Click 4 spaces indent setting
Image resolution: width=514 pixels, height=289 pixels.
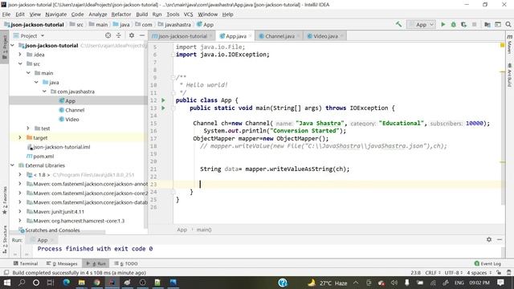click(479, 273)
